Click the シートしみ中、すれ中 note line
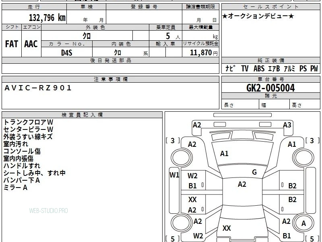The image size is (322, 242). 34,173
